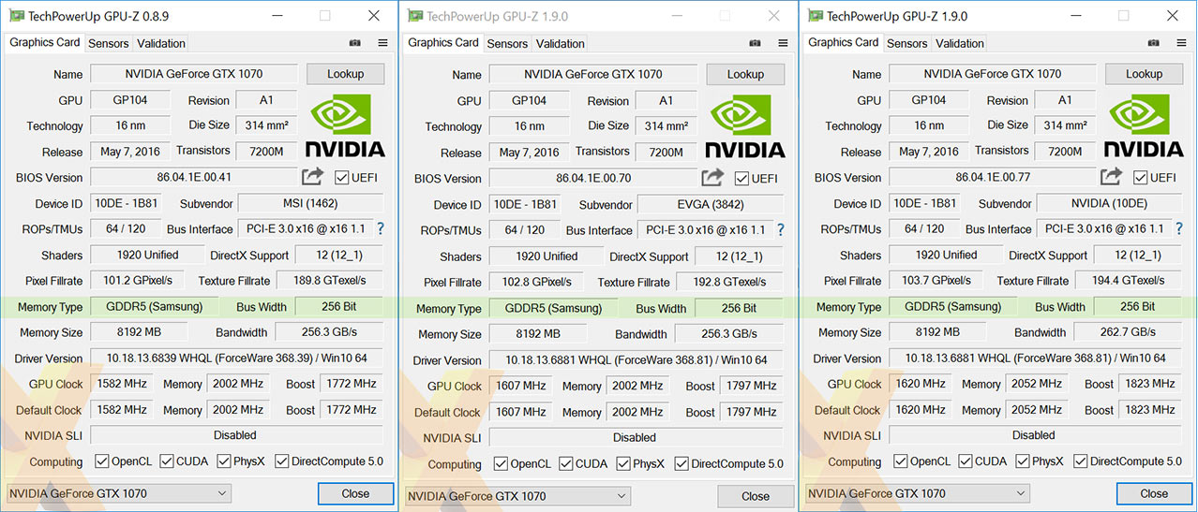
Task: Click Texture Fillrate value 189.8 GTexel/s
Action: click(x=330, y=280)
